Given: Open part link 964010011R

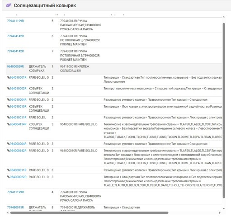Looking at the screenshot, I should click(x=18, y=118).
